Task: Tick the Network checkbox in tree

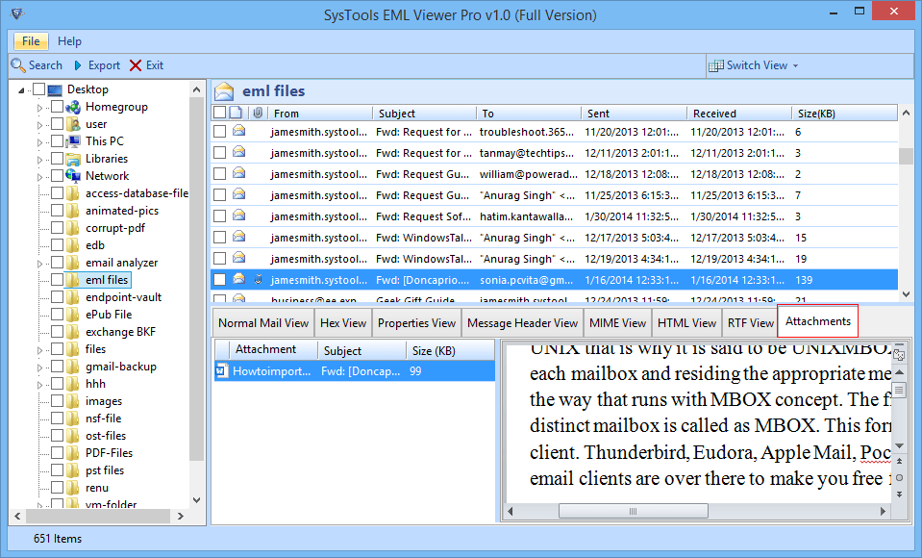Action: click(x=57, y=176)
